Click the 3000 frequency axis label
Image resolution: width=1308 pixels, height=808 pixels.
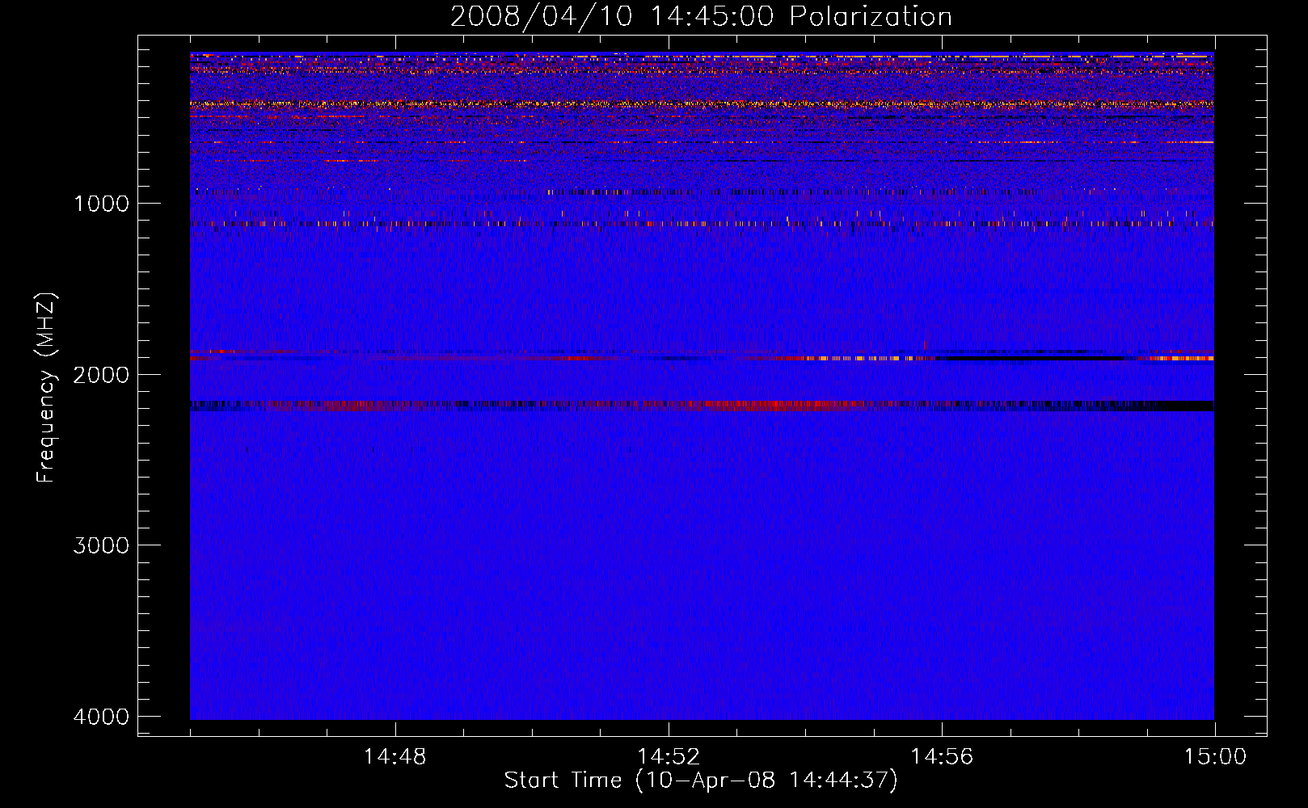(x=101, y=545)
